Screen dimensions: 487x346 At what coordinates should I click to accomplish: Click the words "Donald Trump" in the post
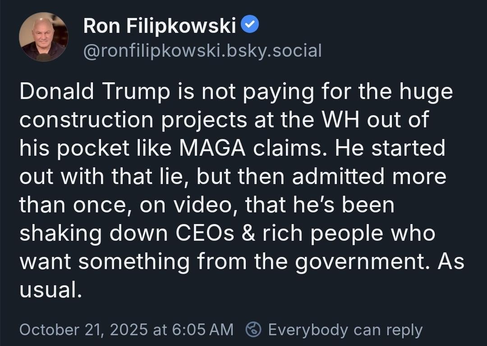pyautogui.click(x=95, y=92)
